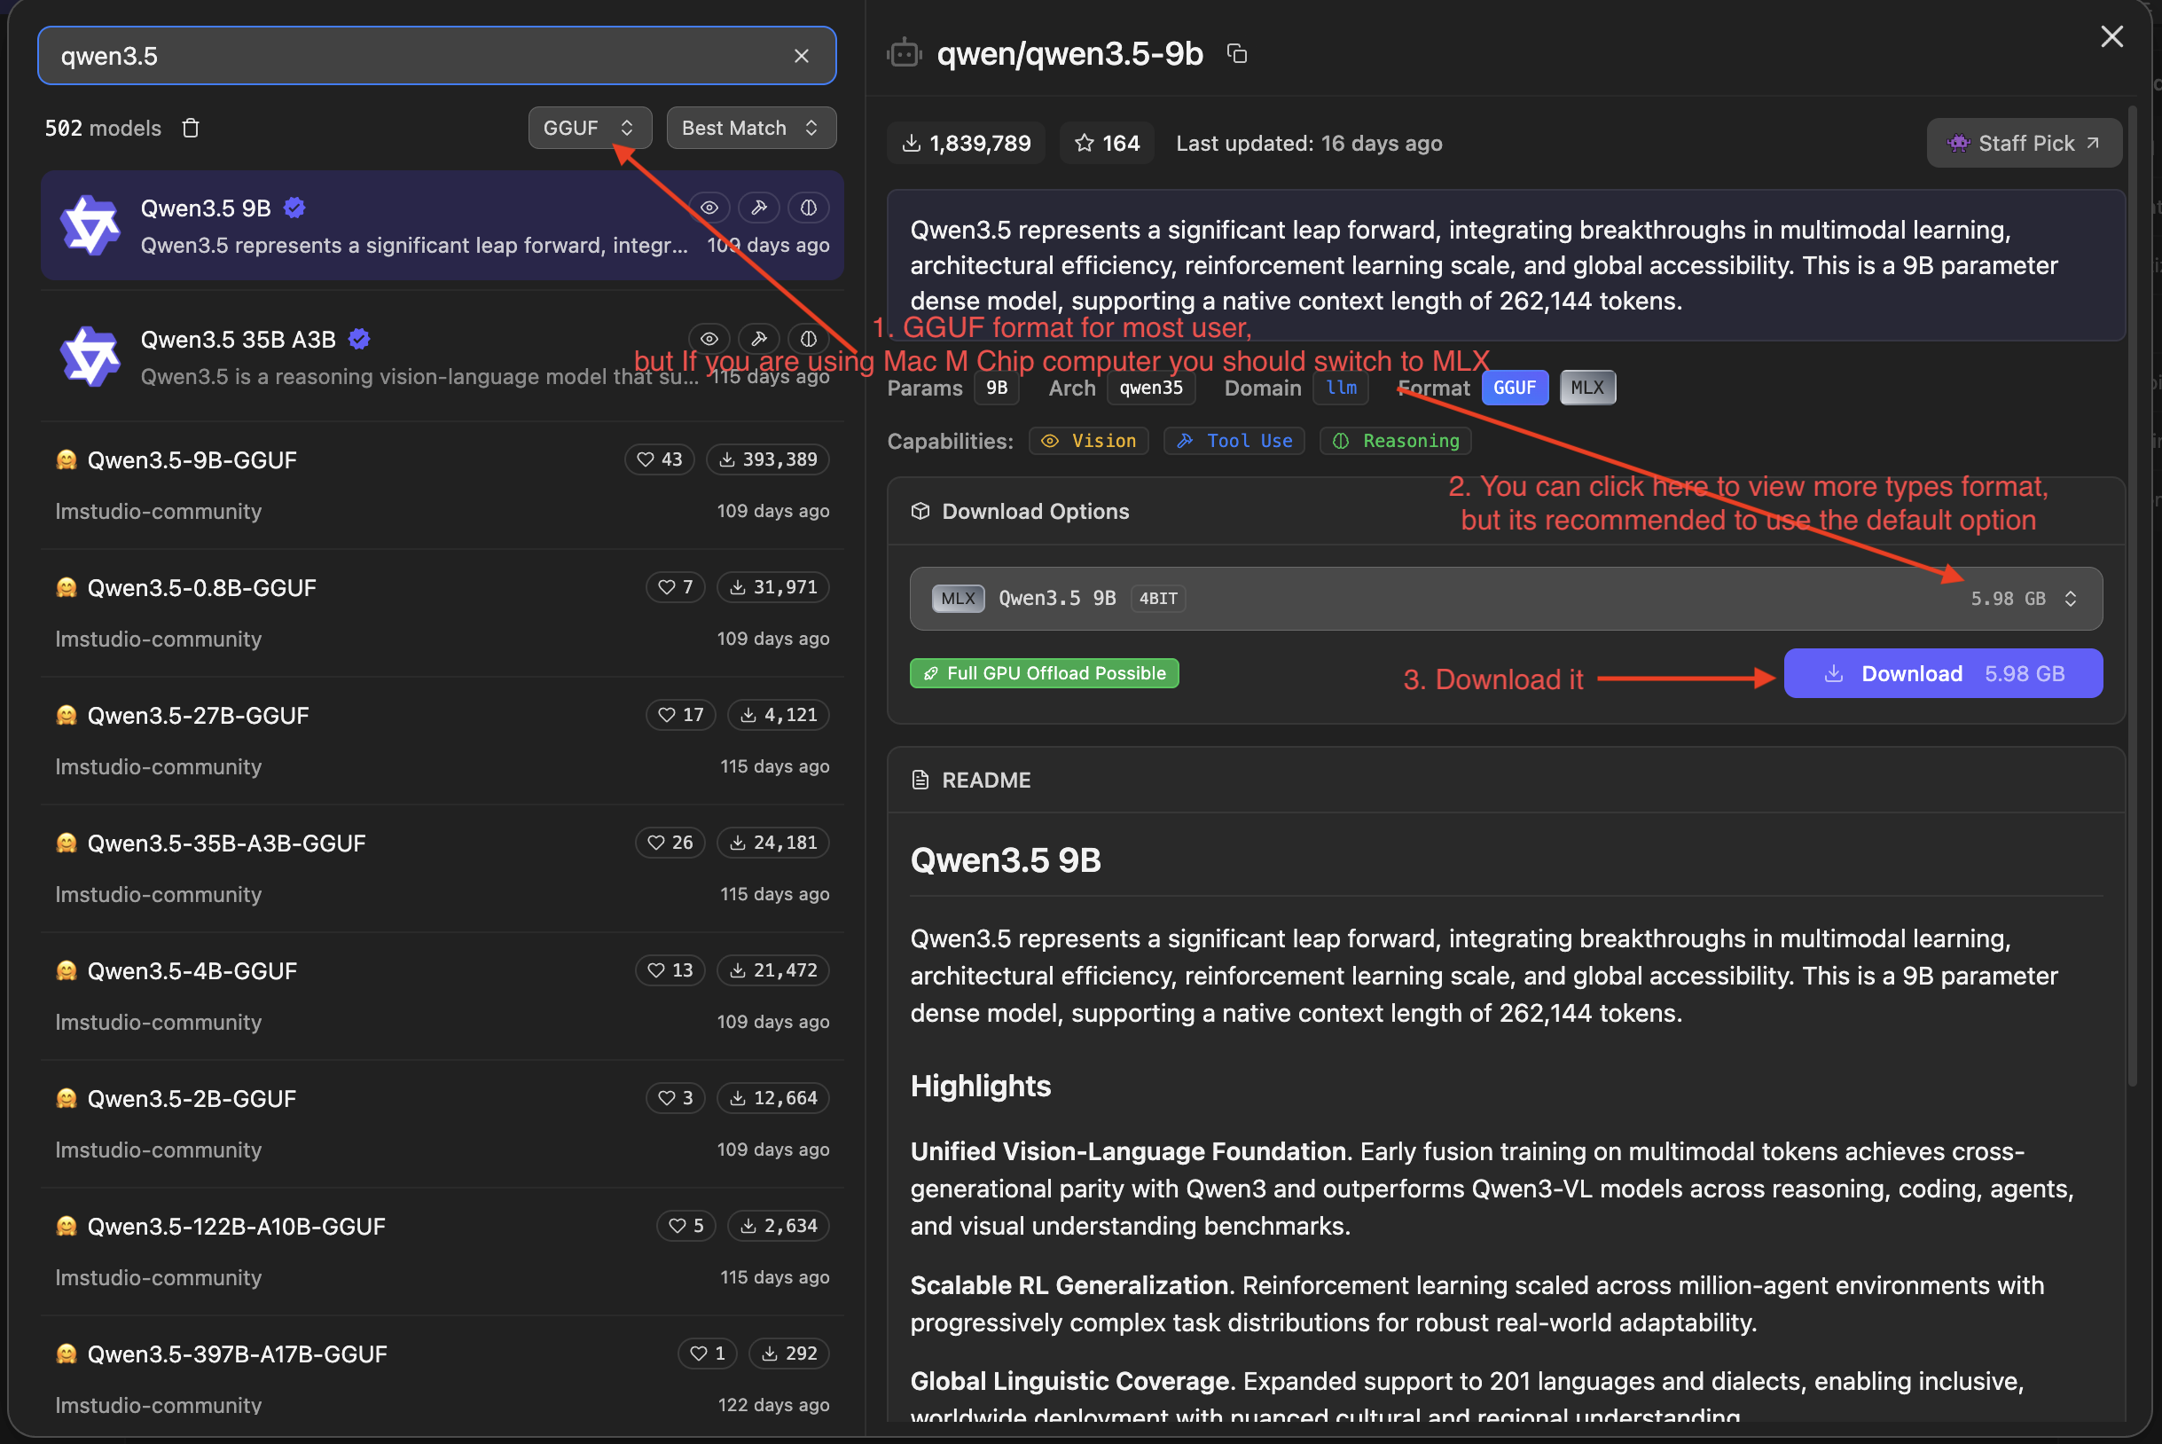Screen dimensions: 2162x1444
Task: Clear the qwen3.5 search field text
Action: click(801, 56)
